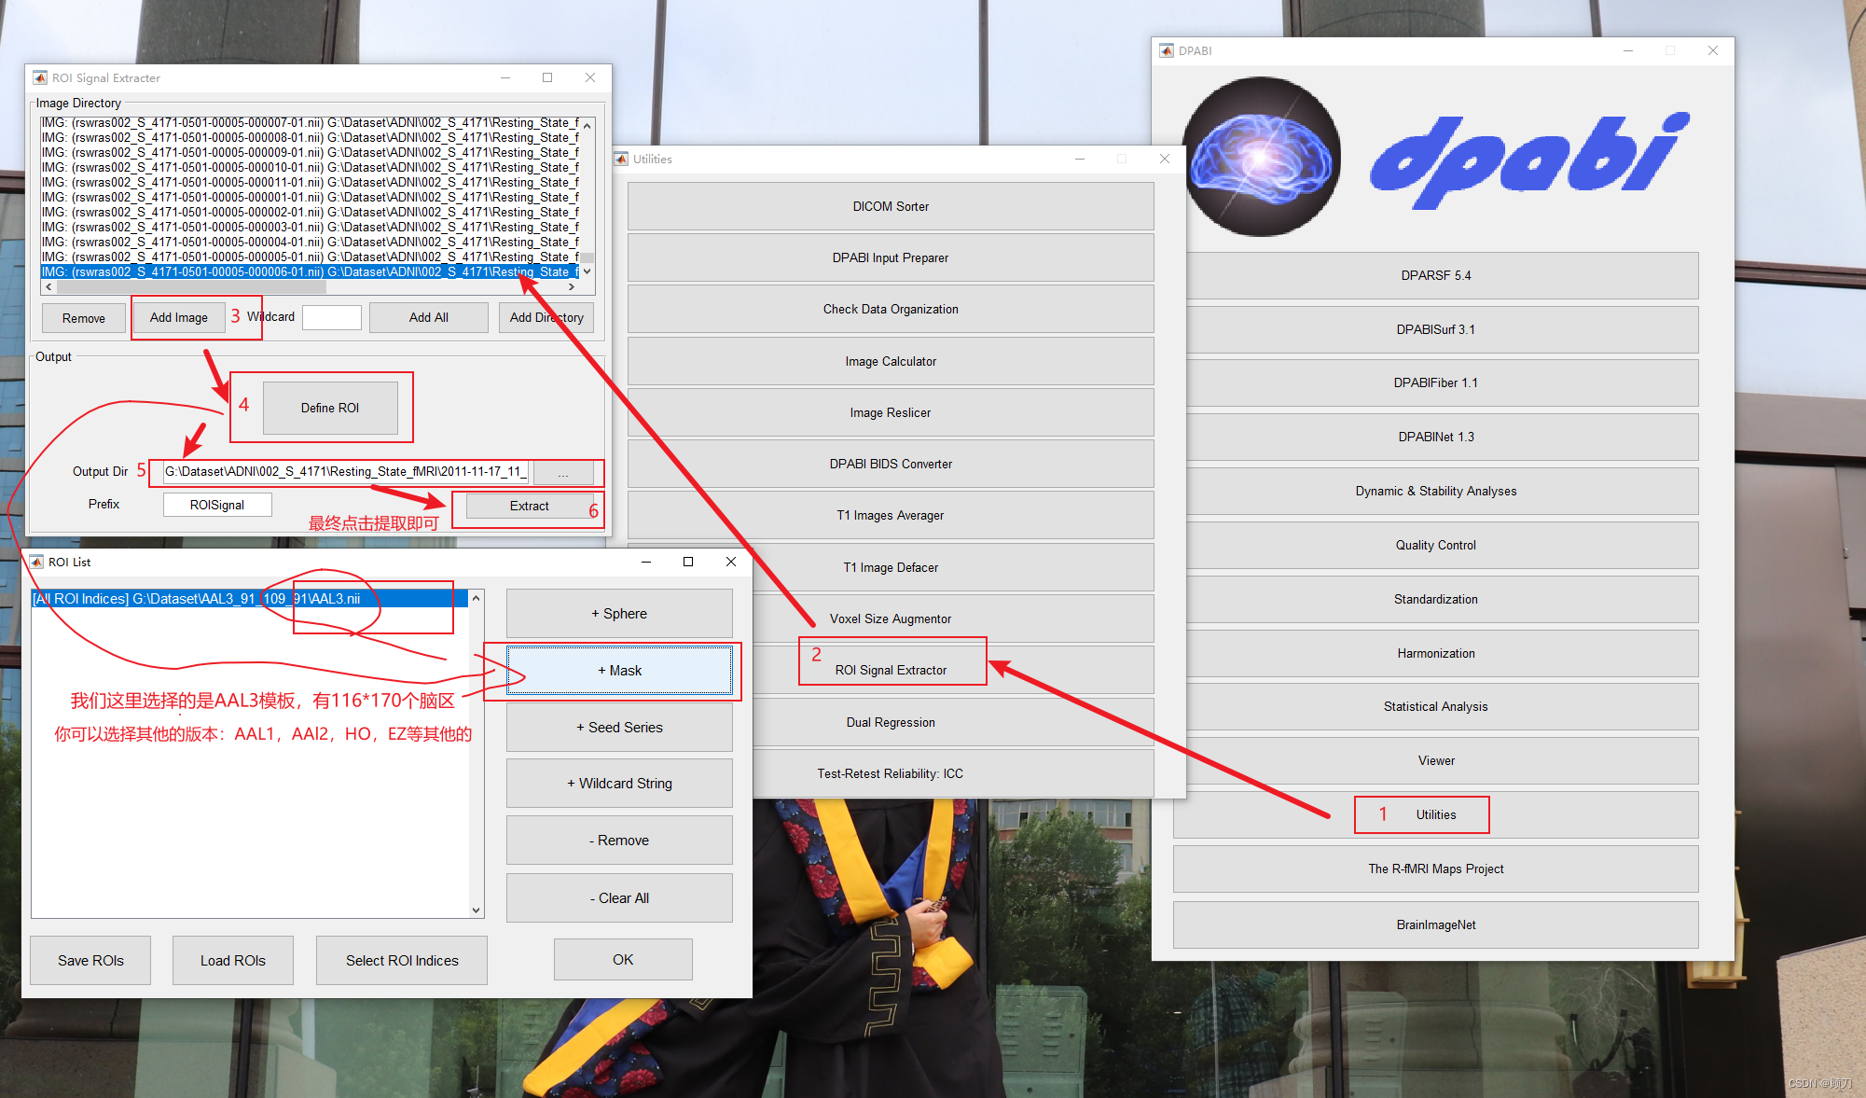Open T1 Image Defacer

click(891, 567)
